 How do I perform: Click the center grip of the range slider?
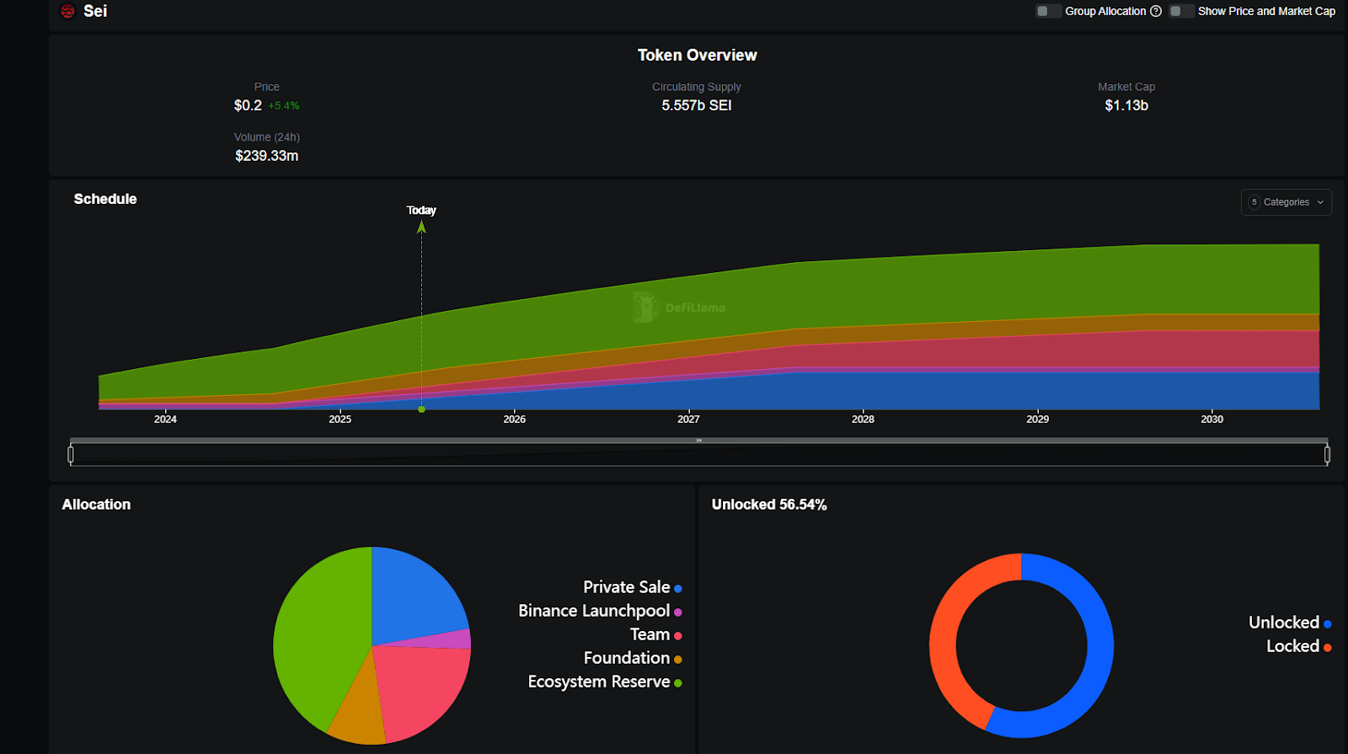pyautogui.click(x=698, y=440)
